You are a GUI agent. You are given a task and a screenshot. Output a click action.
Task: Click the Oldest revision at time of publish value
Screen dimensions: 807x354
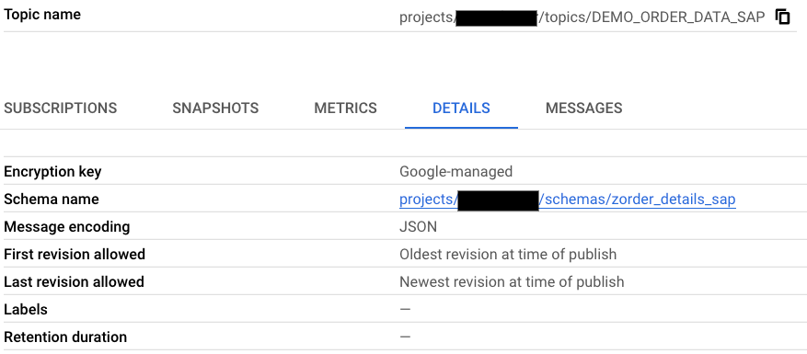(x=508, y=254)
